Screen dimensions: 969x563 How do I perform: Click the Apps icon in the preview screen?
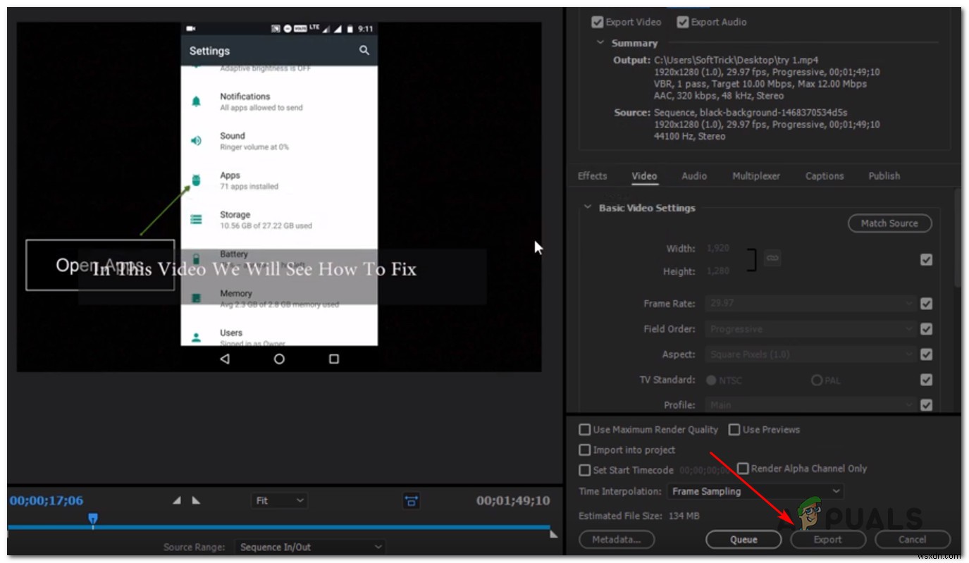[195, 180]
